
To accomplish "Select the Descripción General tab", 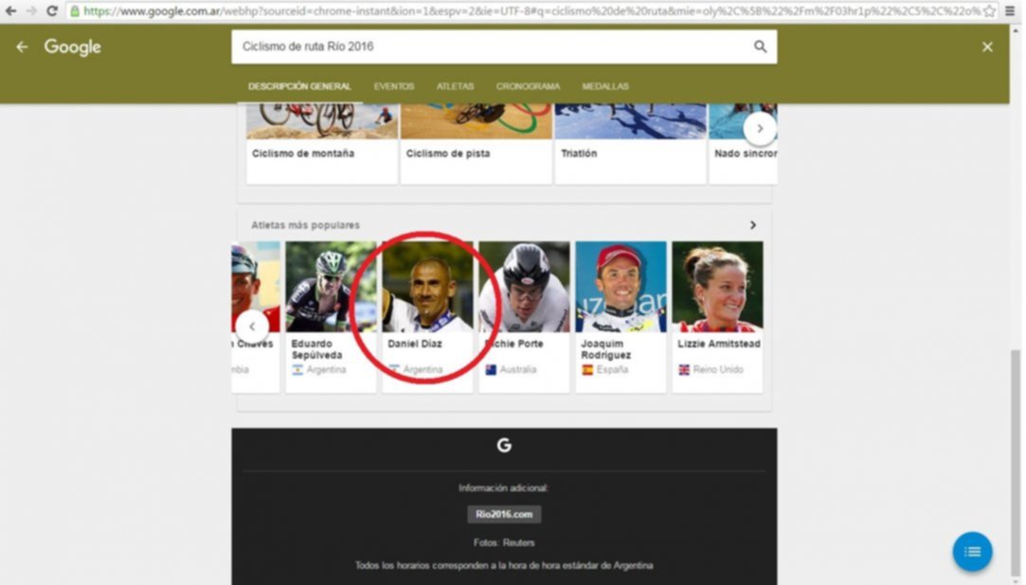I will 299,86.
